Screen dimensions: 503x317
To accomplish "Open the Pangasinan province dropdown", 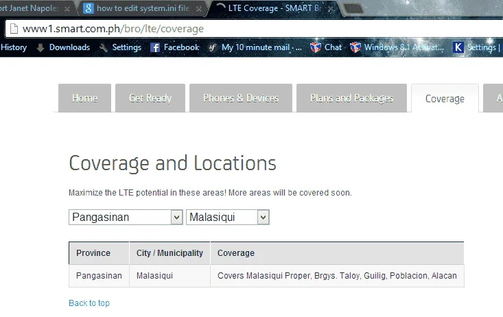I will [x=126, y=218].
